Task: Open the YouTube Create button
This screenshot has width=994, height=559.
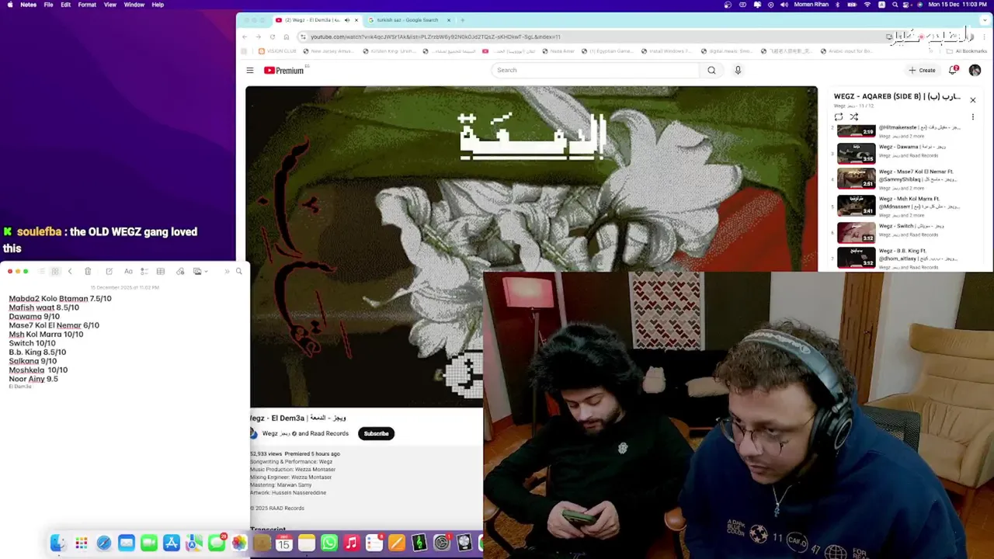Action: tap(923, 70)
